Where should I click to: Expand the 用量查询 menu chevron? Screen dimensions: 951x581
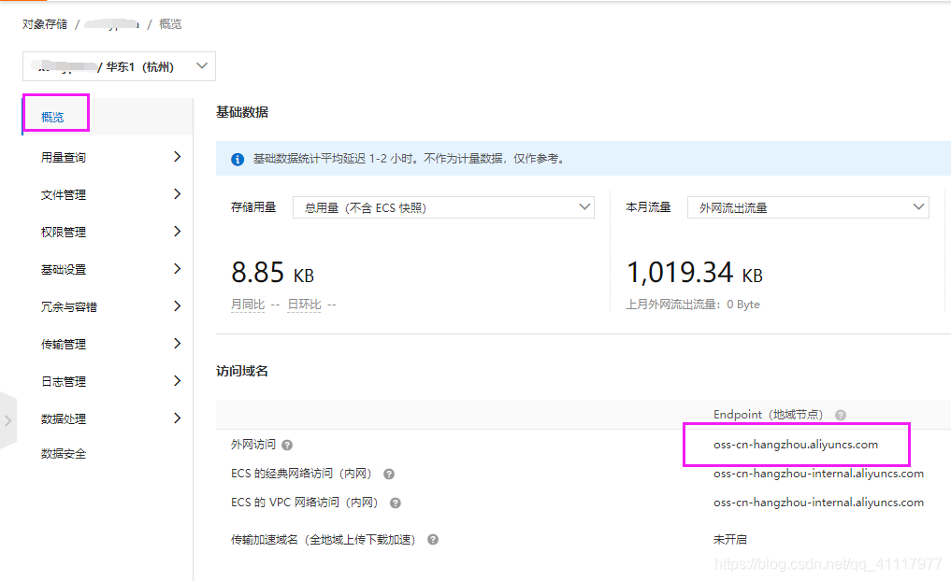coord(177,157)
